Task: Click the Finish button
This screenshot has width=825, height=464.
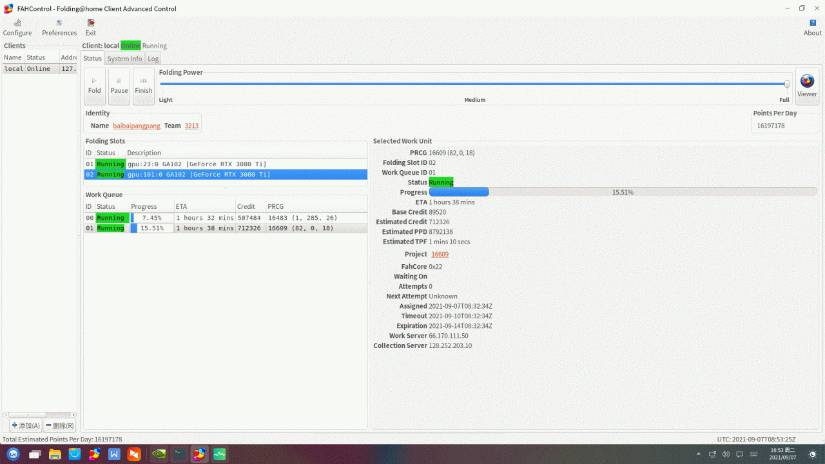Action: click(x=144, y=86)
